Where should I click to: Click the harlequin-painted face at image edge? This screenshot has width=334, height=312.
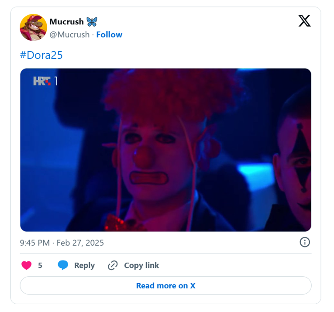(x=296, y=166)
